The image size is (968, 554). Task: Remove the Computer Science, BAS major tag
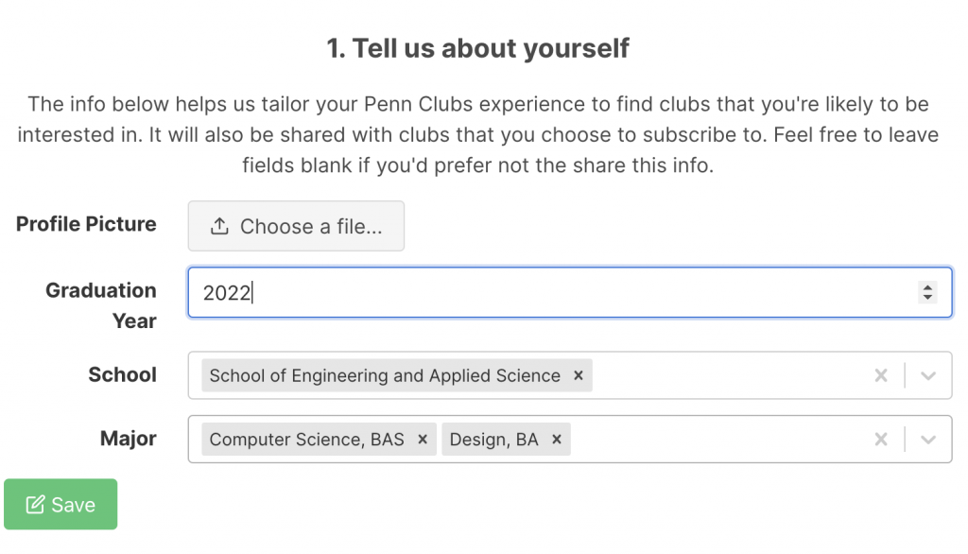point(423,439)
